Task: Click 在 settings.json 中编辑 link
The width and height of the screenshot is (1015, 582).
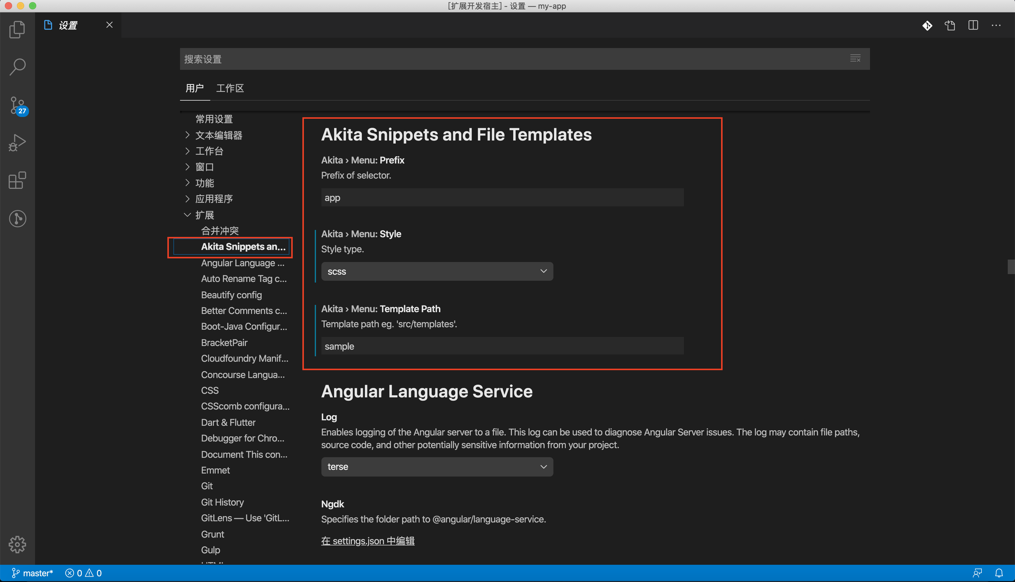Action: click(368, 541)
